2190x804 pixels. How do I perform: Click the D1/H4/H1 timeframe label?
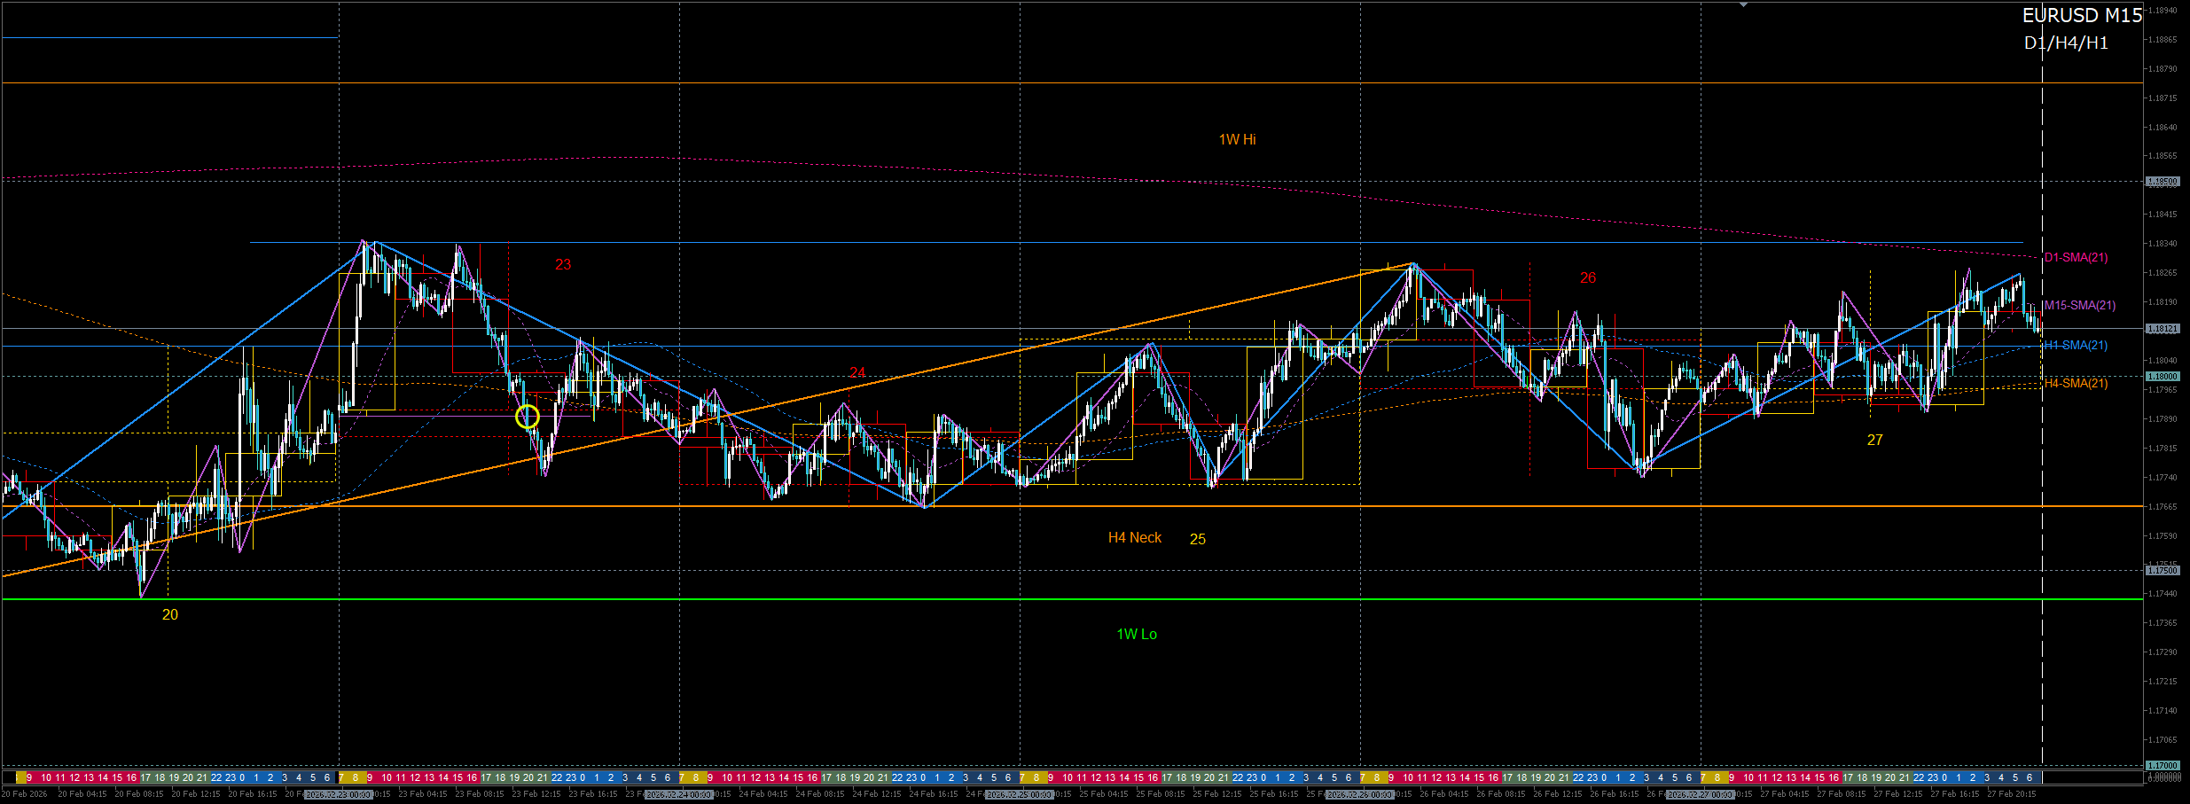(2065, 43)
